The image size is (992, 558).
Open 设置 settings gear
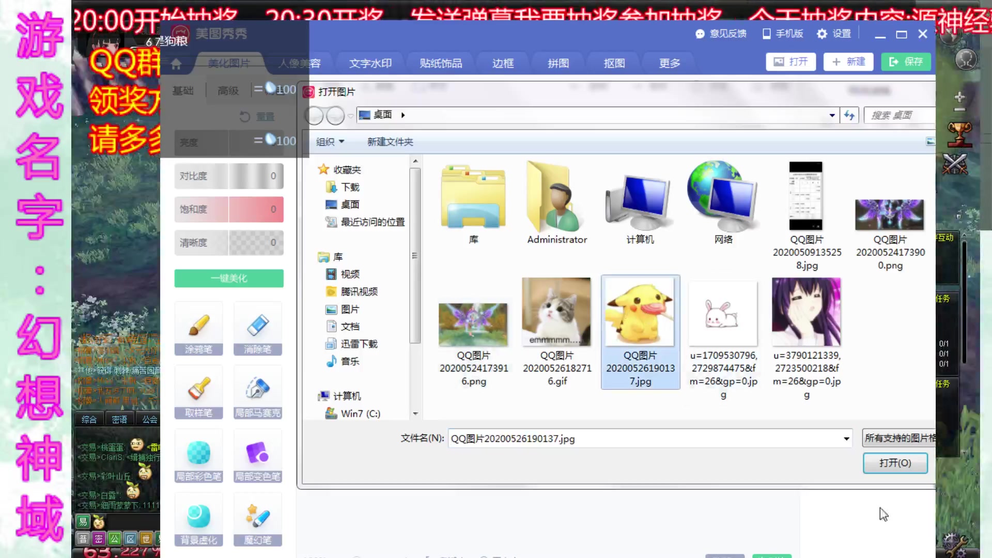pyautogui.click(x=834, y=34)
